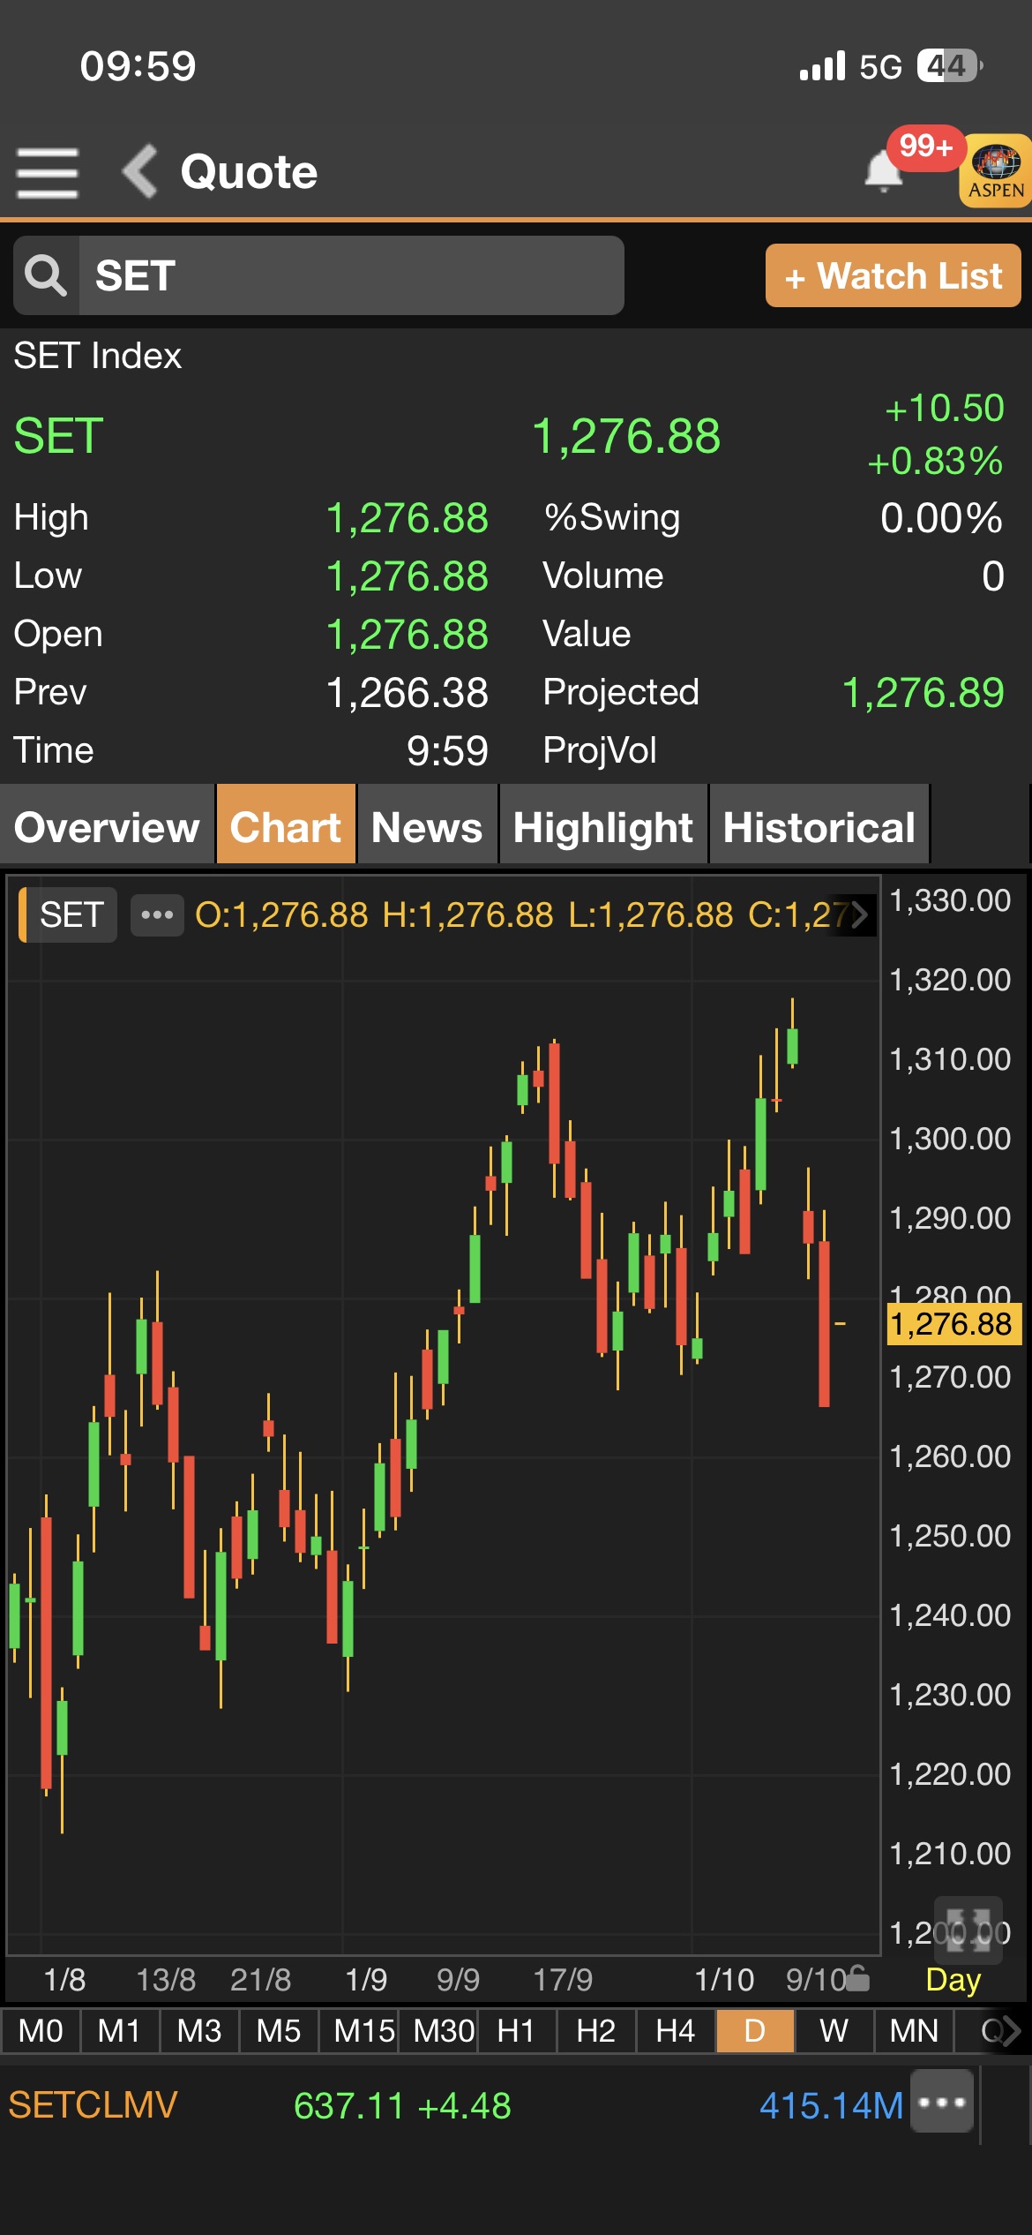This screenshot has width=1032, height=2235.
Task: Open SETCLMV ticker more options
Action: [942, 2102]
